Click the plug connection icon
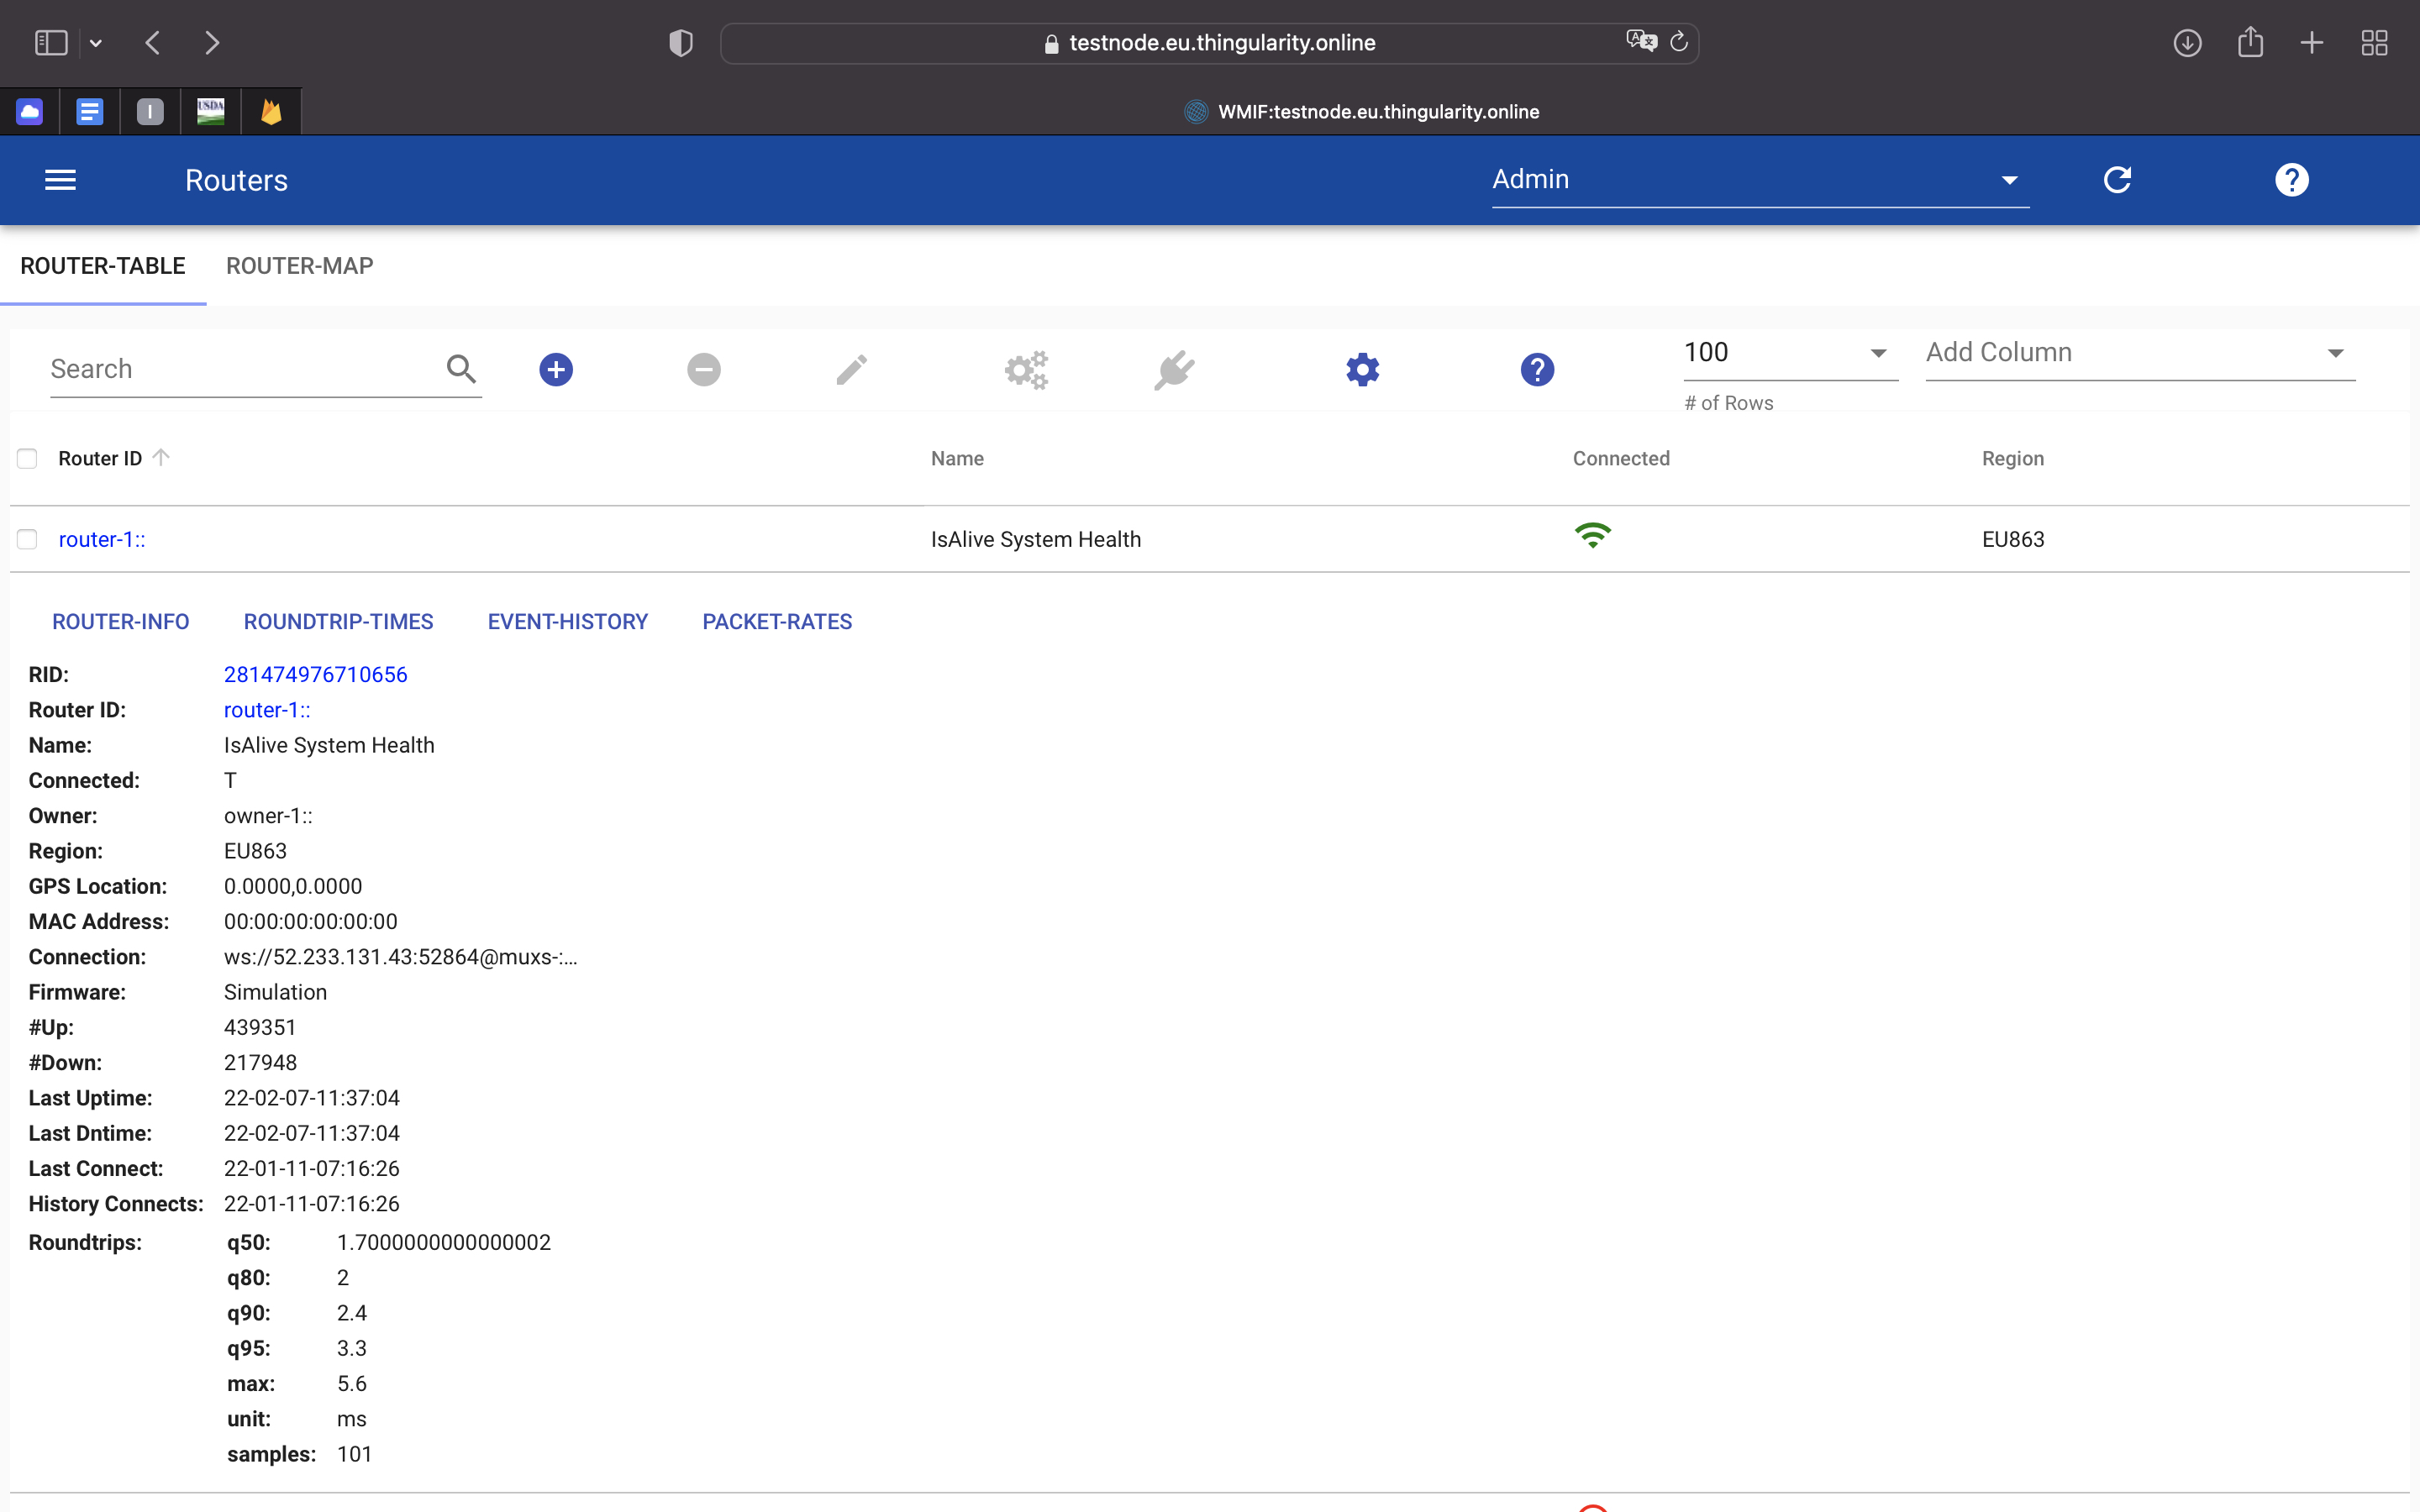The height and width of the screenshot is (1512, 2420). tap(1174, 369)
